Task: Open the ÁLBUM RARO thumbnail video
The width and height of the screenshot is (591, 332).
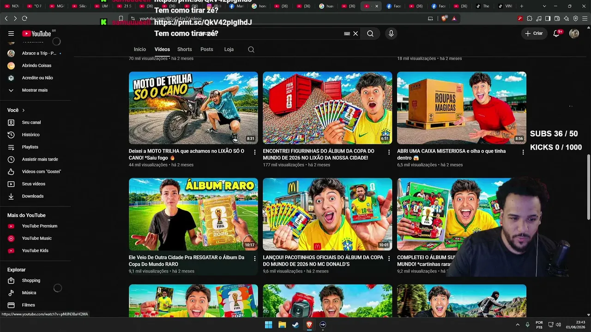Action: pyautogui.click(x=193, y=214)
